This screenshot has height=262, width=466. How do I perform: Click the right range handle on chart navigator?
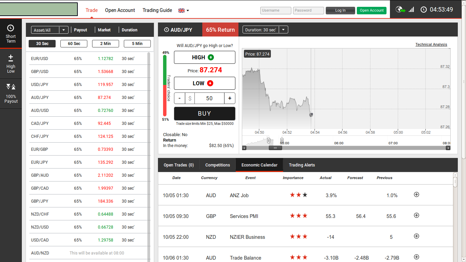pos(282,140)
